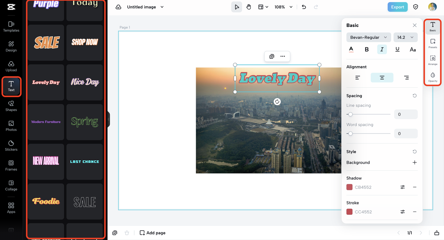Toggle italic text formatting
The width and height of the screenshot is (444, 240).
coord(382,49)
